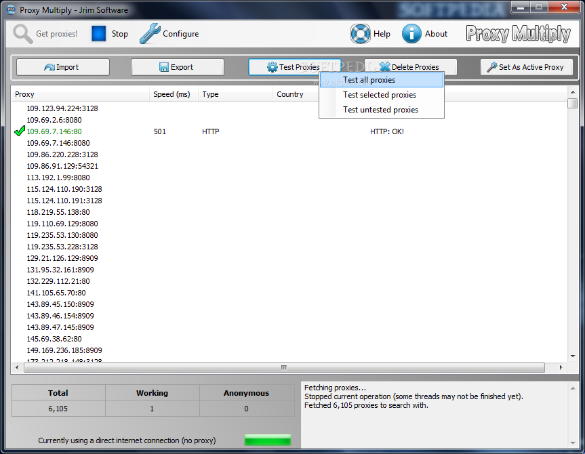
Task: Click the Stop label in toolbar
Action: pyautogui.click(x=120, y=34)
